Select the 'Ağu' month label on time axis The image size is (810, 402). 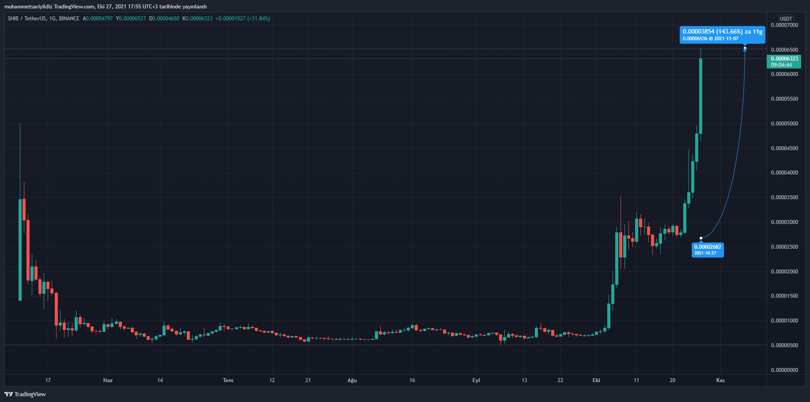(352, 380)
